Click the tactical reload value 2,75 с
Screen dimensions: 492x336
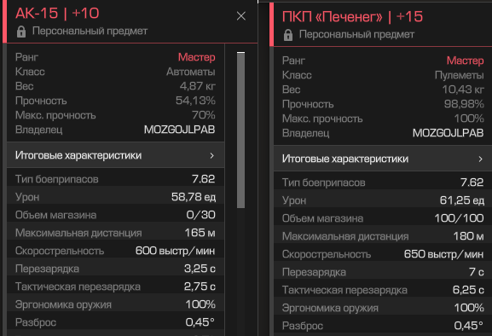(200, 287)
